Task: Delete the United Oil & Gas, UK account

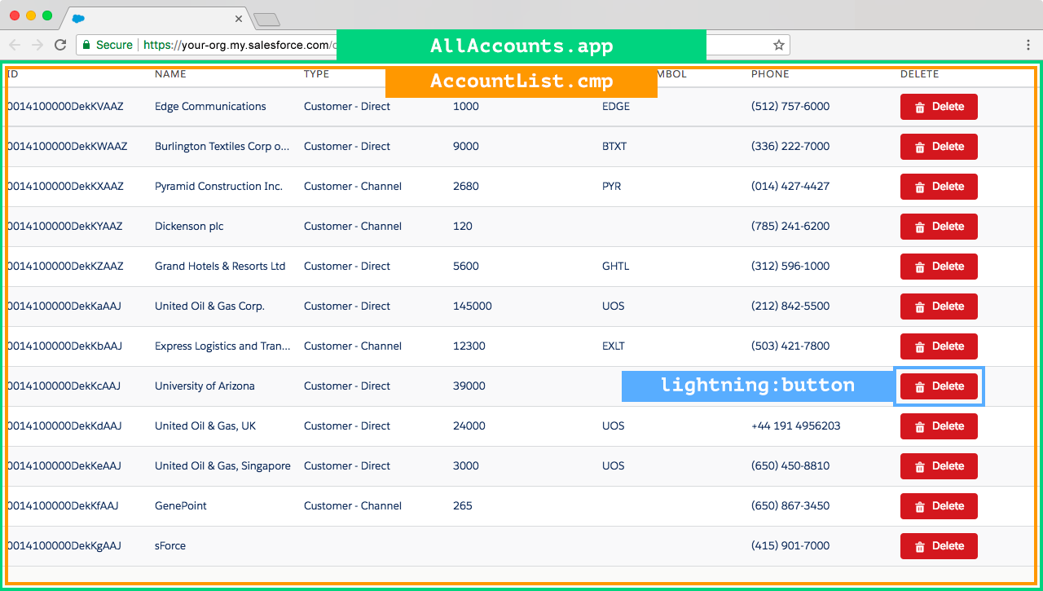Action: pos(939,426)
